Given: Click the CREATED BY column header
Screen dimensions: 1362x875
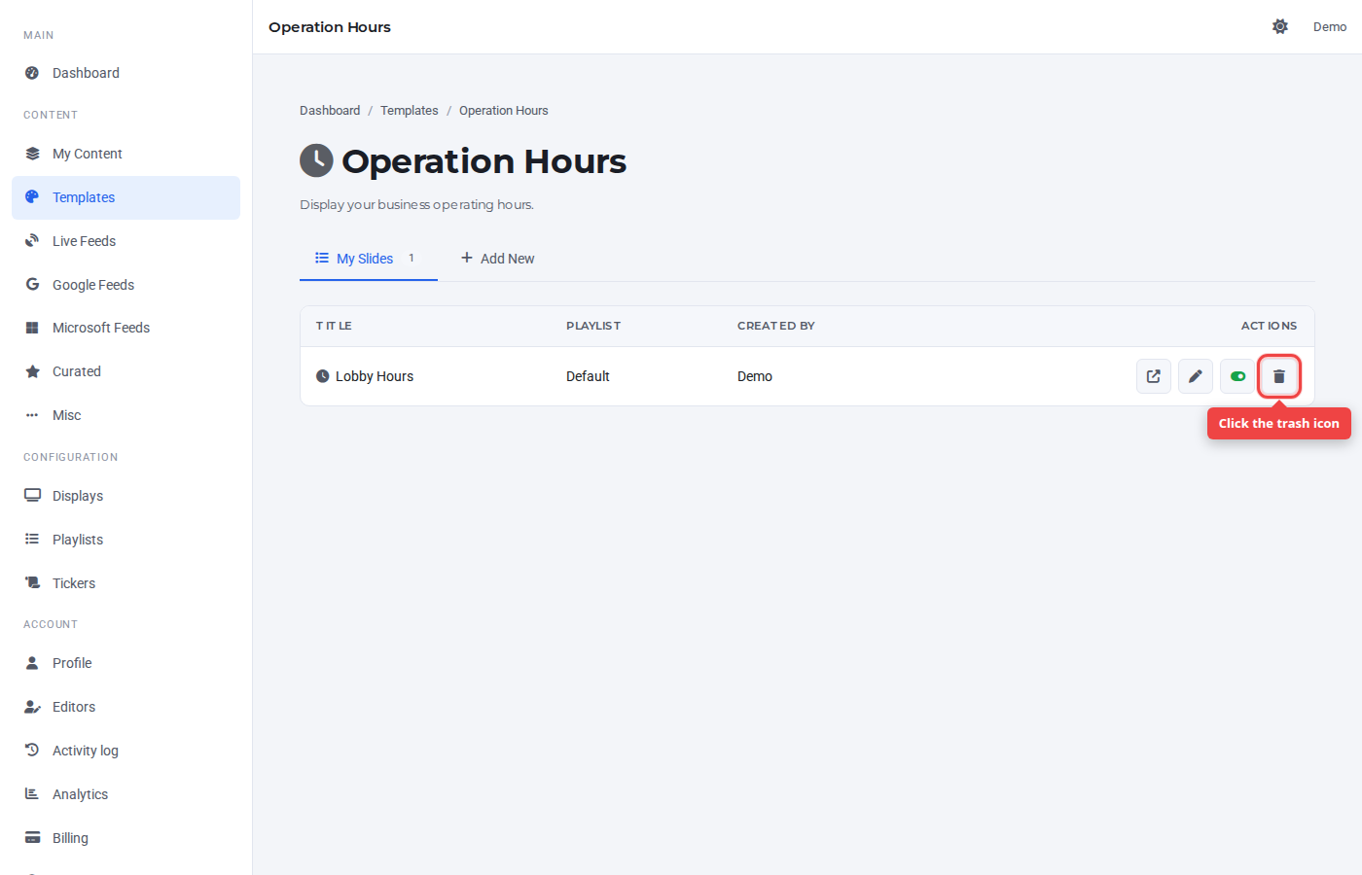Looking at the screenshot, I should tap(776, 326).
